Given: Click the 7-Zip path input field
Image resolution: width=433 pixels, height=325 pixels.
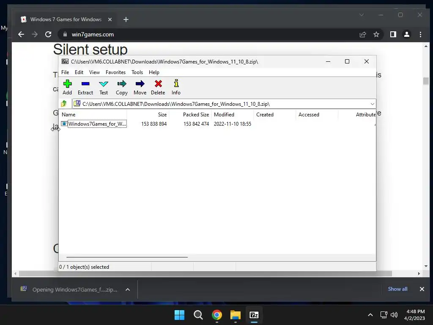Looking at the screenshot, I should click(x=224, y=104).
